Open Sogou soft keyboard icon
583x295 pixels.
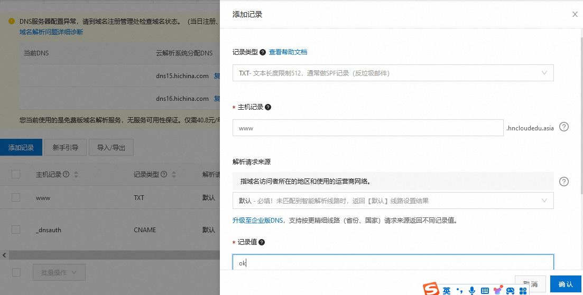point(485,291)
